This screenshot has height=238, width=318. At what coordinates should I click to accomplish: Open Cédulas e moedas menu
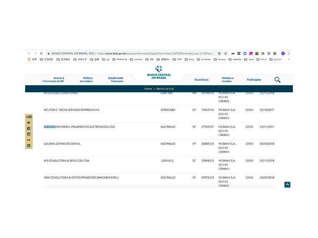coord(227,79)
